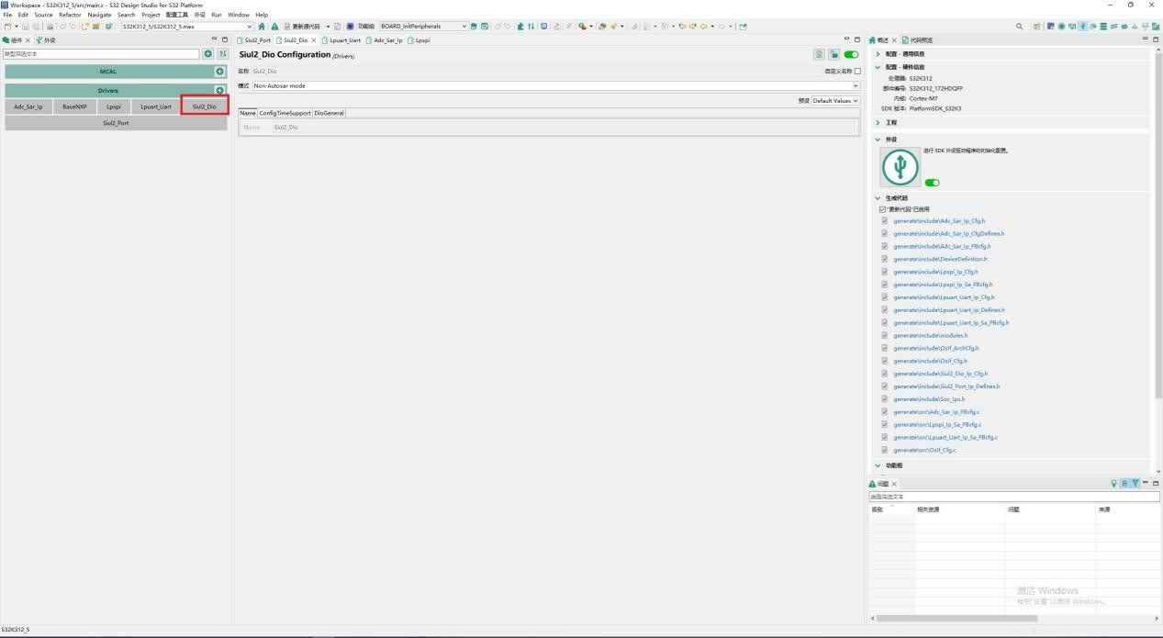Click the back navigation arrow in toolbar

(704, 27)
